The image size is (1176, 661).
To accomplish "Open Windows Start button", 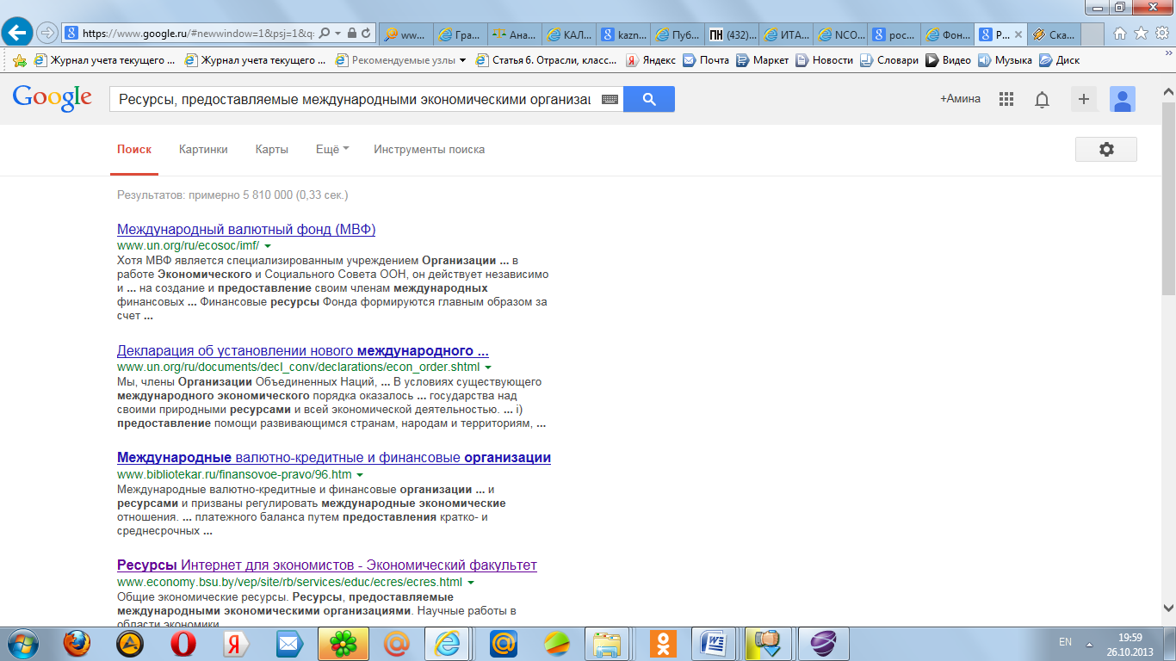I will point(22,643).
